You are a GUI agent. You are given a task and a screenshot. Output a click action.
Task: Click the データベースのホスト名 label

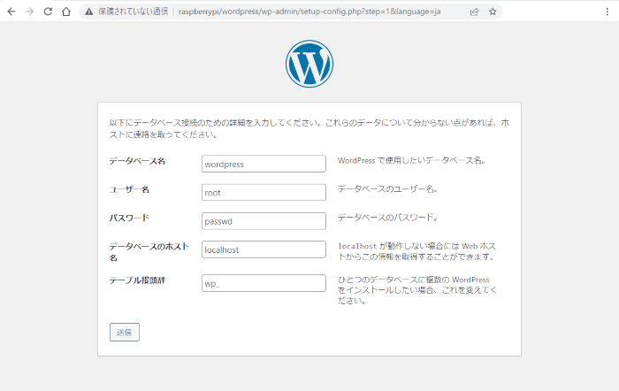pos(145,251)
